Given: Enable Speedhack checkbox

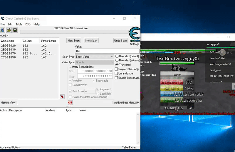Looking at the screenshot, I should (116, 78).
